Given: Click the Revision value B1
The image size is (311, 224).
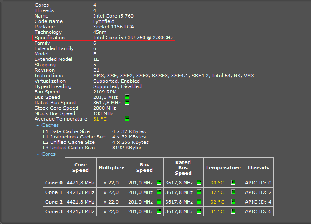Looking at the screenshot, I should click(96, 70).
